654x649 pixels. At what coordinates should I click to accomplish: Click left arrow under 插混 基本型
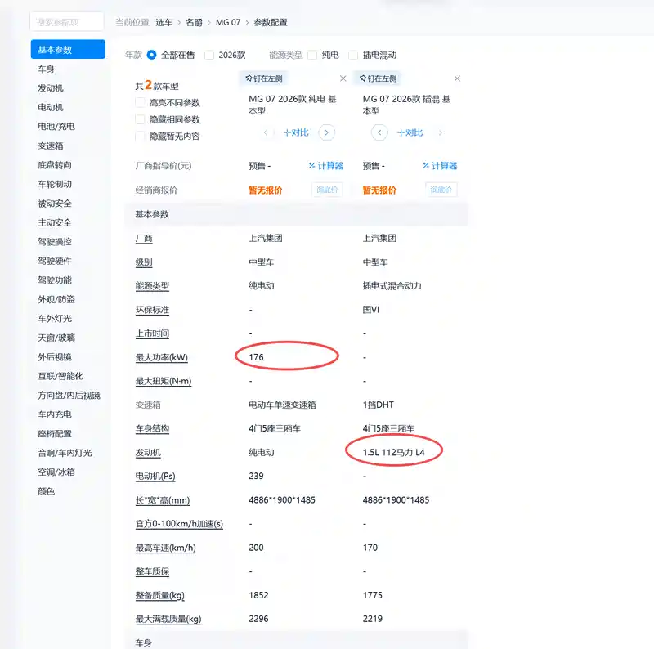coord(379,132)
